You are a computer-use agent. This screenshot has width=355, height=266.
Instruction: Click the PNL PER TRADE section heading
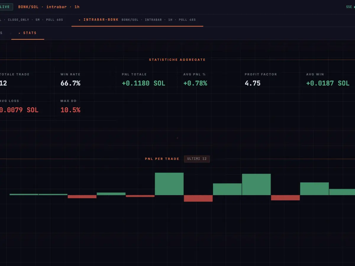coord(162,159)
